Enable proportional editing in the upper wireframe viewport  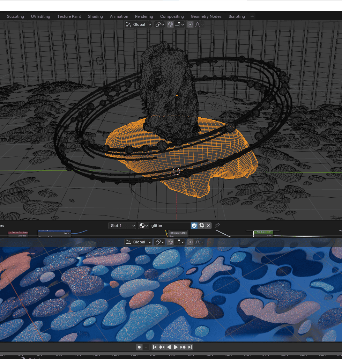coord(190,24)
